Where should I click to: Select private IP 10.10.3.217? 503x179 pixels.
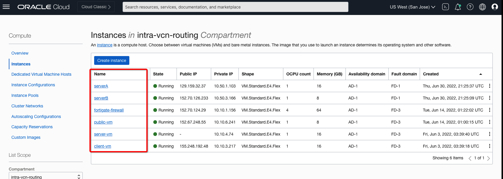pos(225,146)
